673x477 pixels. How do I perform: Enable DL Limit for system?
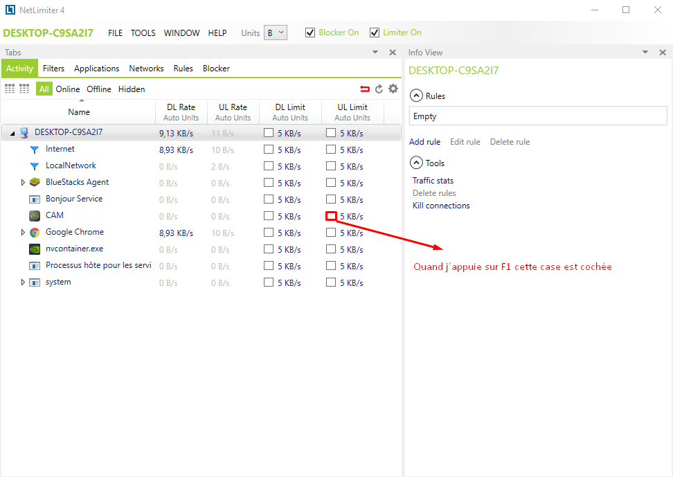[269, 282]
